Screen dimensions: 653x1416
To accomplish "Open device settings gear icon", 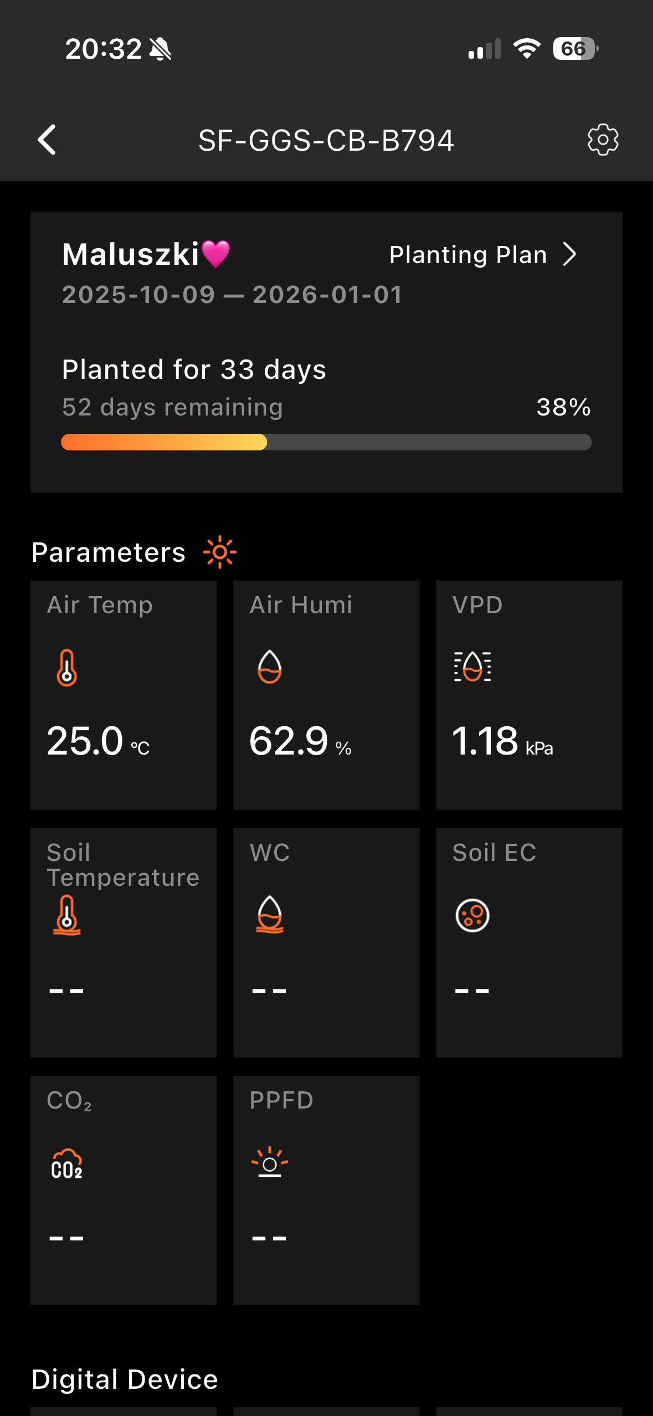I will click(603, 140).
